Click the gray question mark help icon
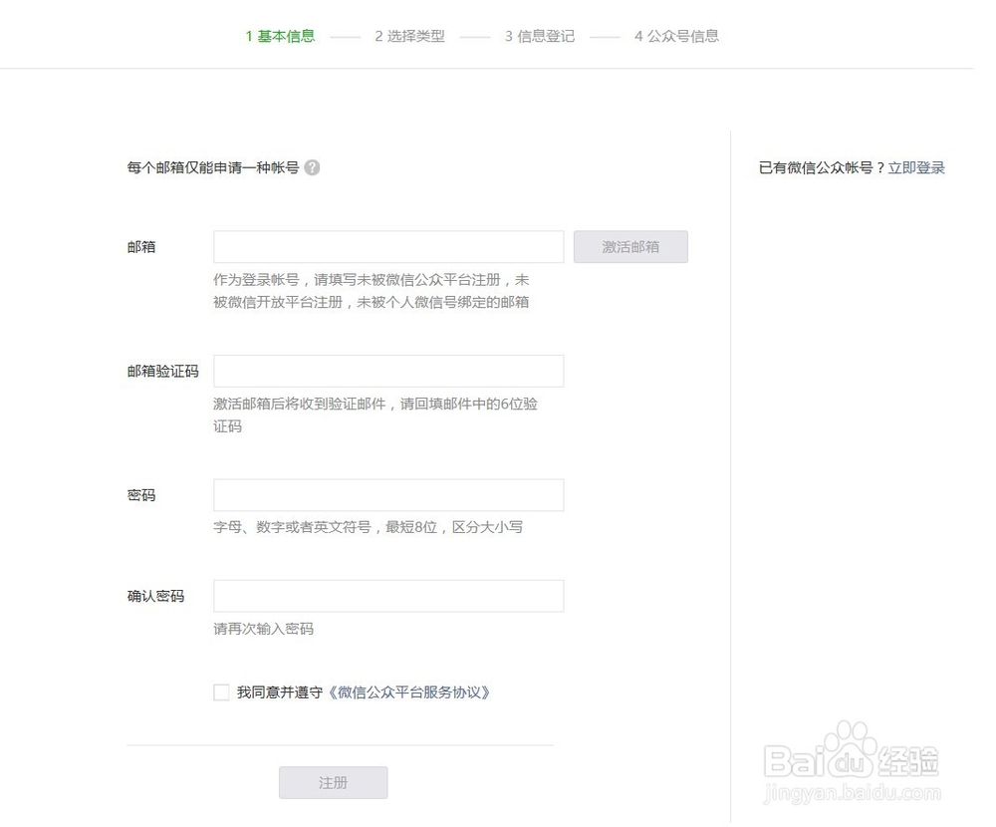 click(x=312, y=167)
